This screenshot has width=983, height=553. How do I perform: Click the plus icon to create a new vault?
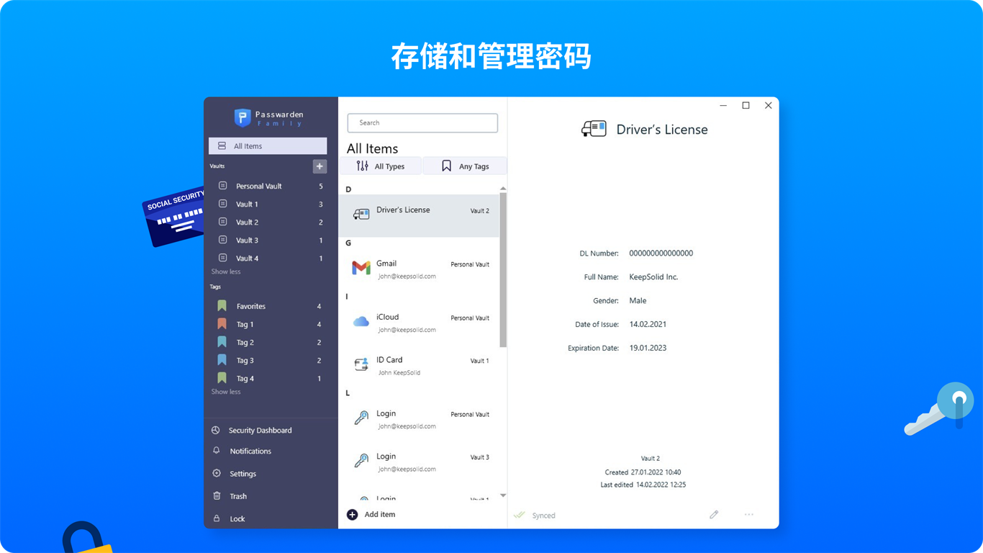pyautogui.click(x=320, y=166)
